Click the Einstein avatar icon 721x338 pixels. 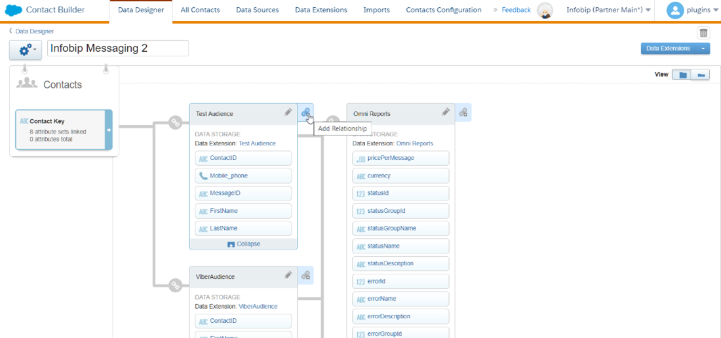point(545,10)
